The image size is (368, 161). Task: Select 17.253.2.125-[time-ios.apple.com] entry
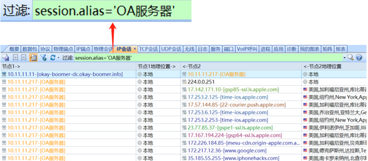tap(228, 97)
